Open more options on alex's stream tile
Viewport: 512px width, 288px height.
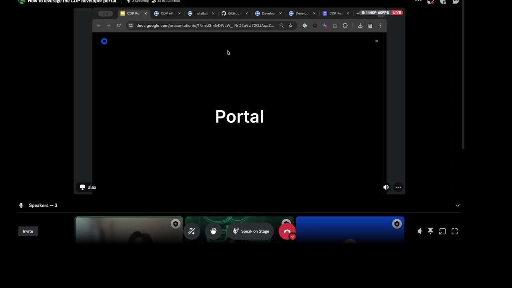tap(398, 187)
